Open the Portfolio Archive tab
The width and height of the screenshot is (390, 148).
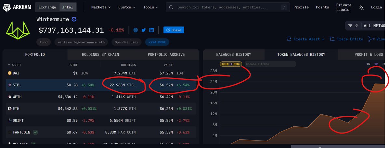coord(166,54)
